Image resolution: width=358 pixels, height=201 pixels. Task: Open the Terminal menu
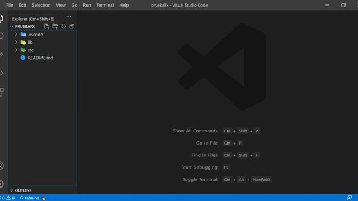tap(105, 5)
